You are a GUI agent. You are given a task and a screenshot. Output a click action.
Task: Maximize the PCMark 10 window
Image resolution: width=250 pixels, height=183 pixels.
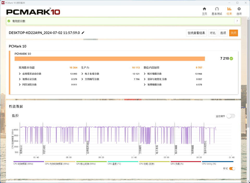pyautogui.click(x=238, y=3)
